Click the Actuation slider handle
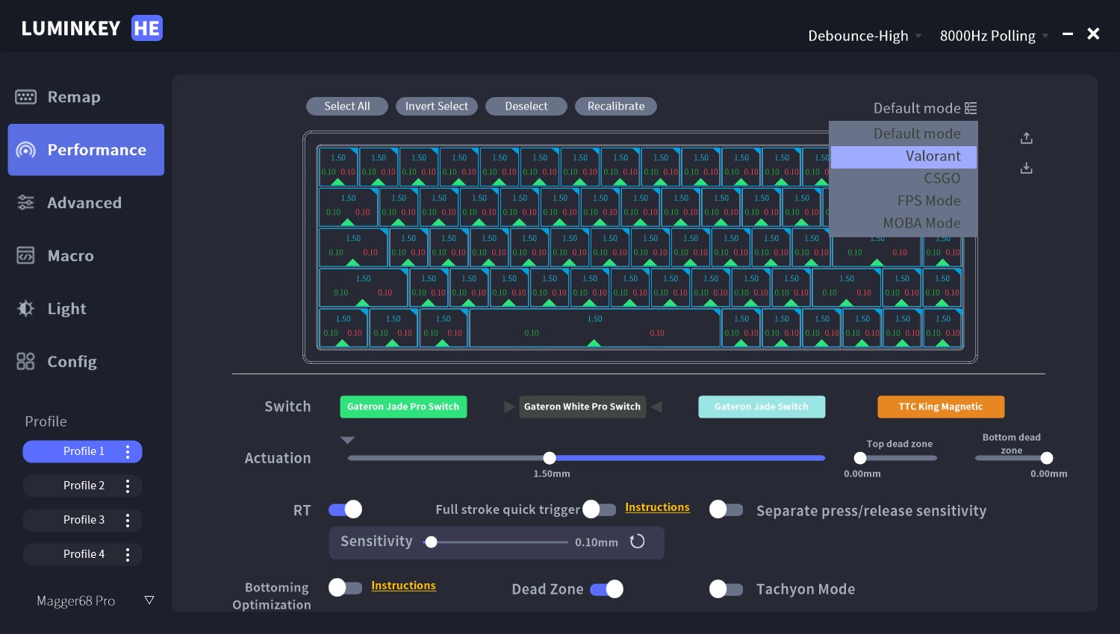 550,458
